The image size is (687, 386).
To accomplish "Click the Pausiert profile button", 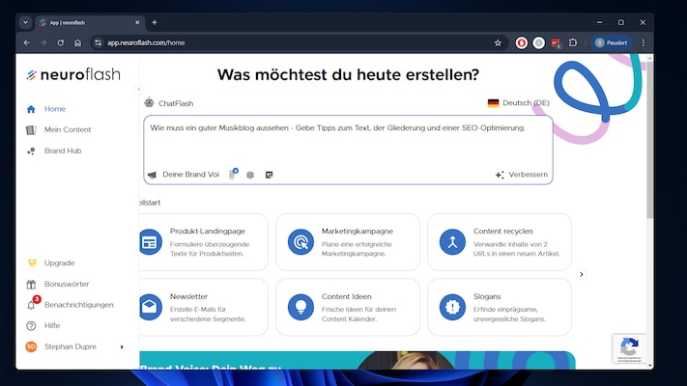I will (612, 42).
